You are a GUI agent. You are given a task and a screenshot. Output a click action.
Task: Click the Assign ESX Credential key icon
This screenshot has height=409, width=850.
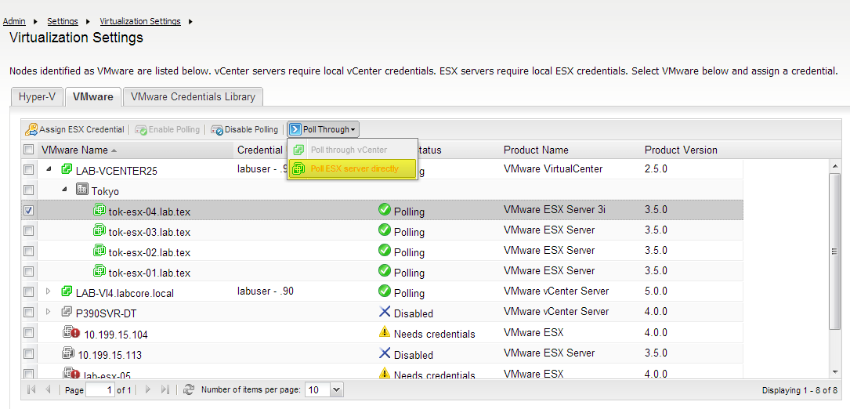pyautogui.click(x=31, y=129)
